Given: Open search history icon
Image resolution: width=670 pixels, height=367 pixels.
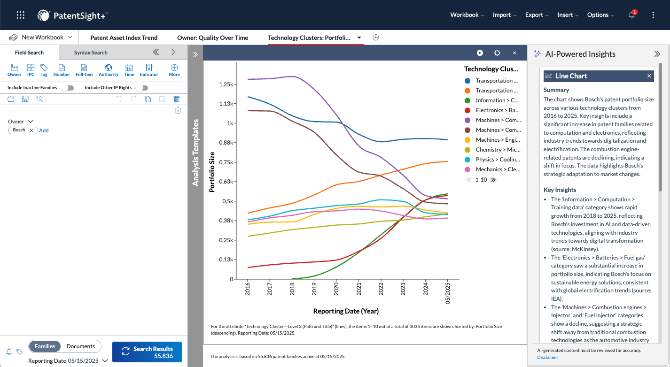Looking at the screenshot, I should pos(39,99).
